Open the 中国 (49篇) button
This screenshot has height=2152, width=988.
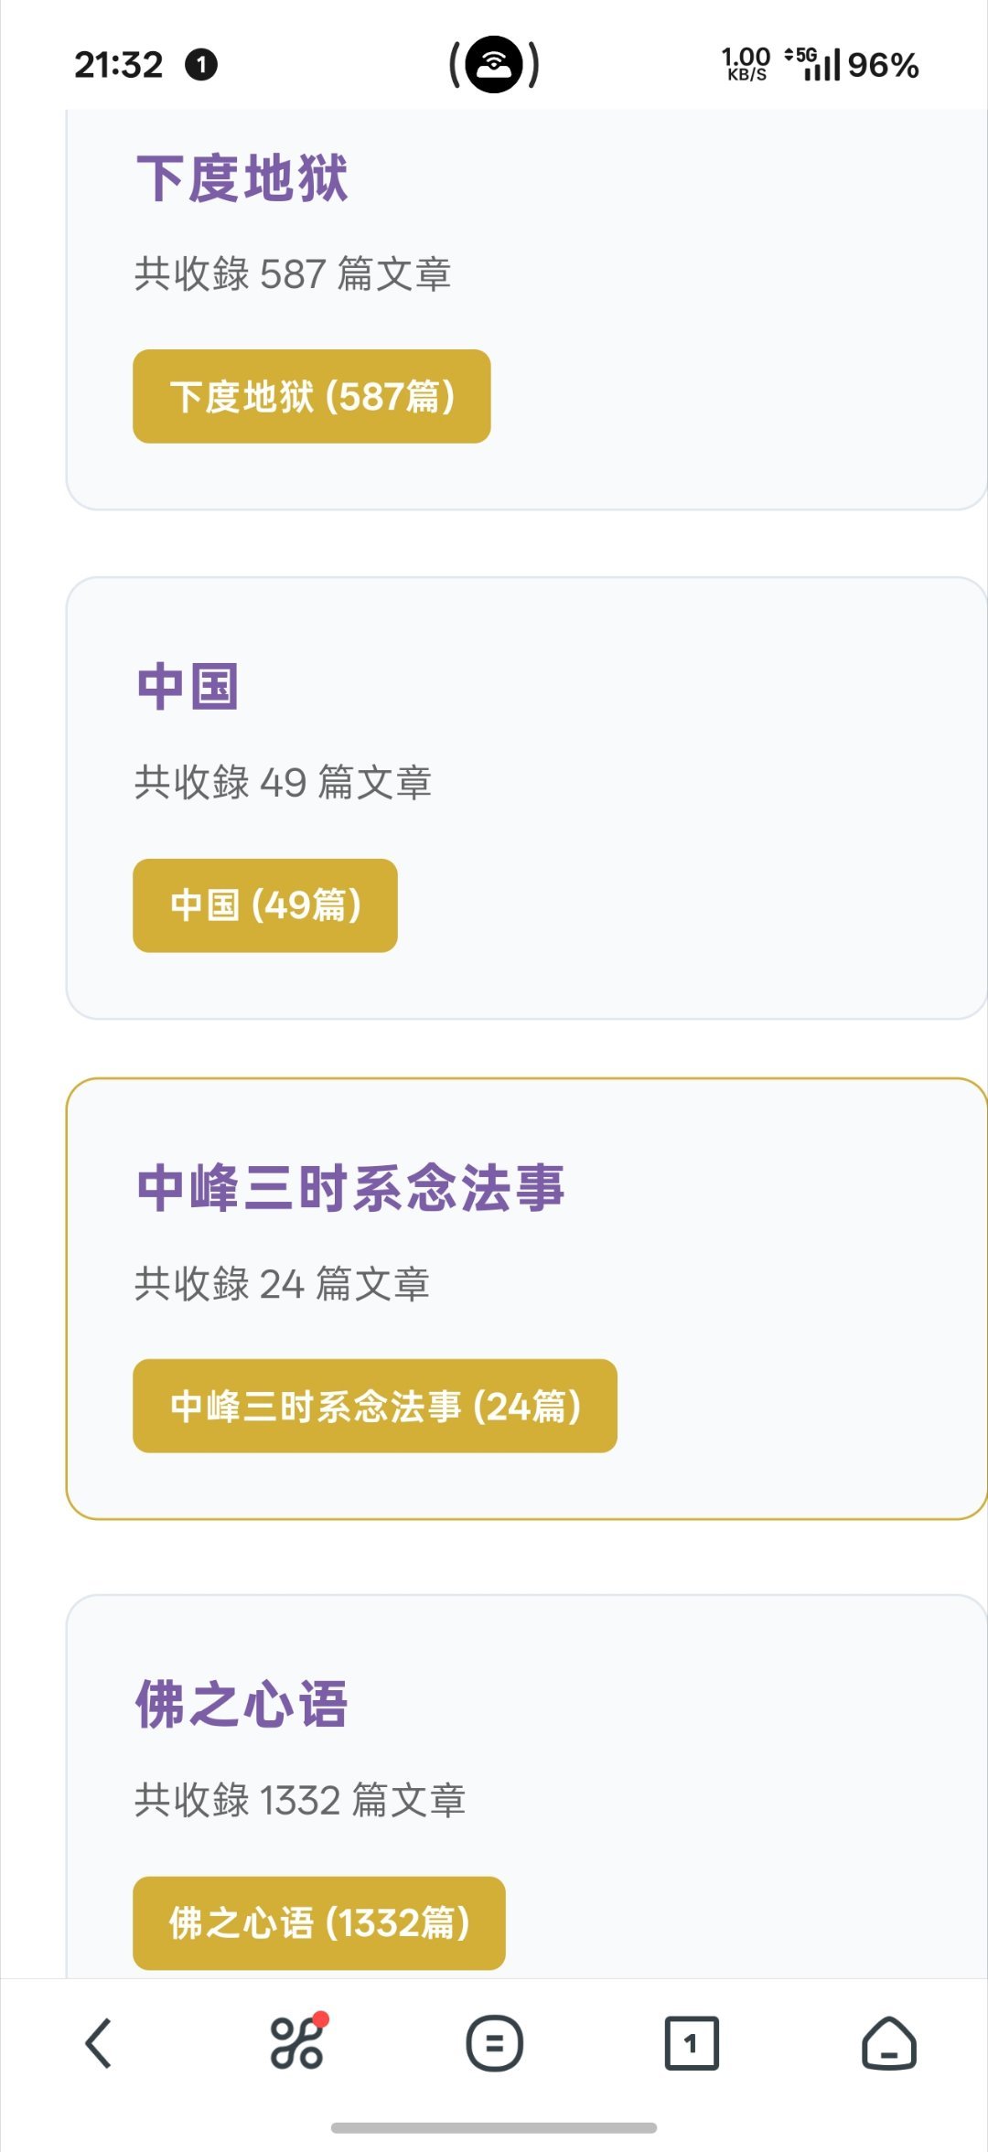point(265,905)
